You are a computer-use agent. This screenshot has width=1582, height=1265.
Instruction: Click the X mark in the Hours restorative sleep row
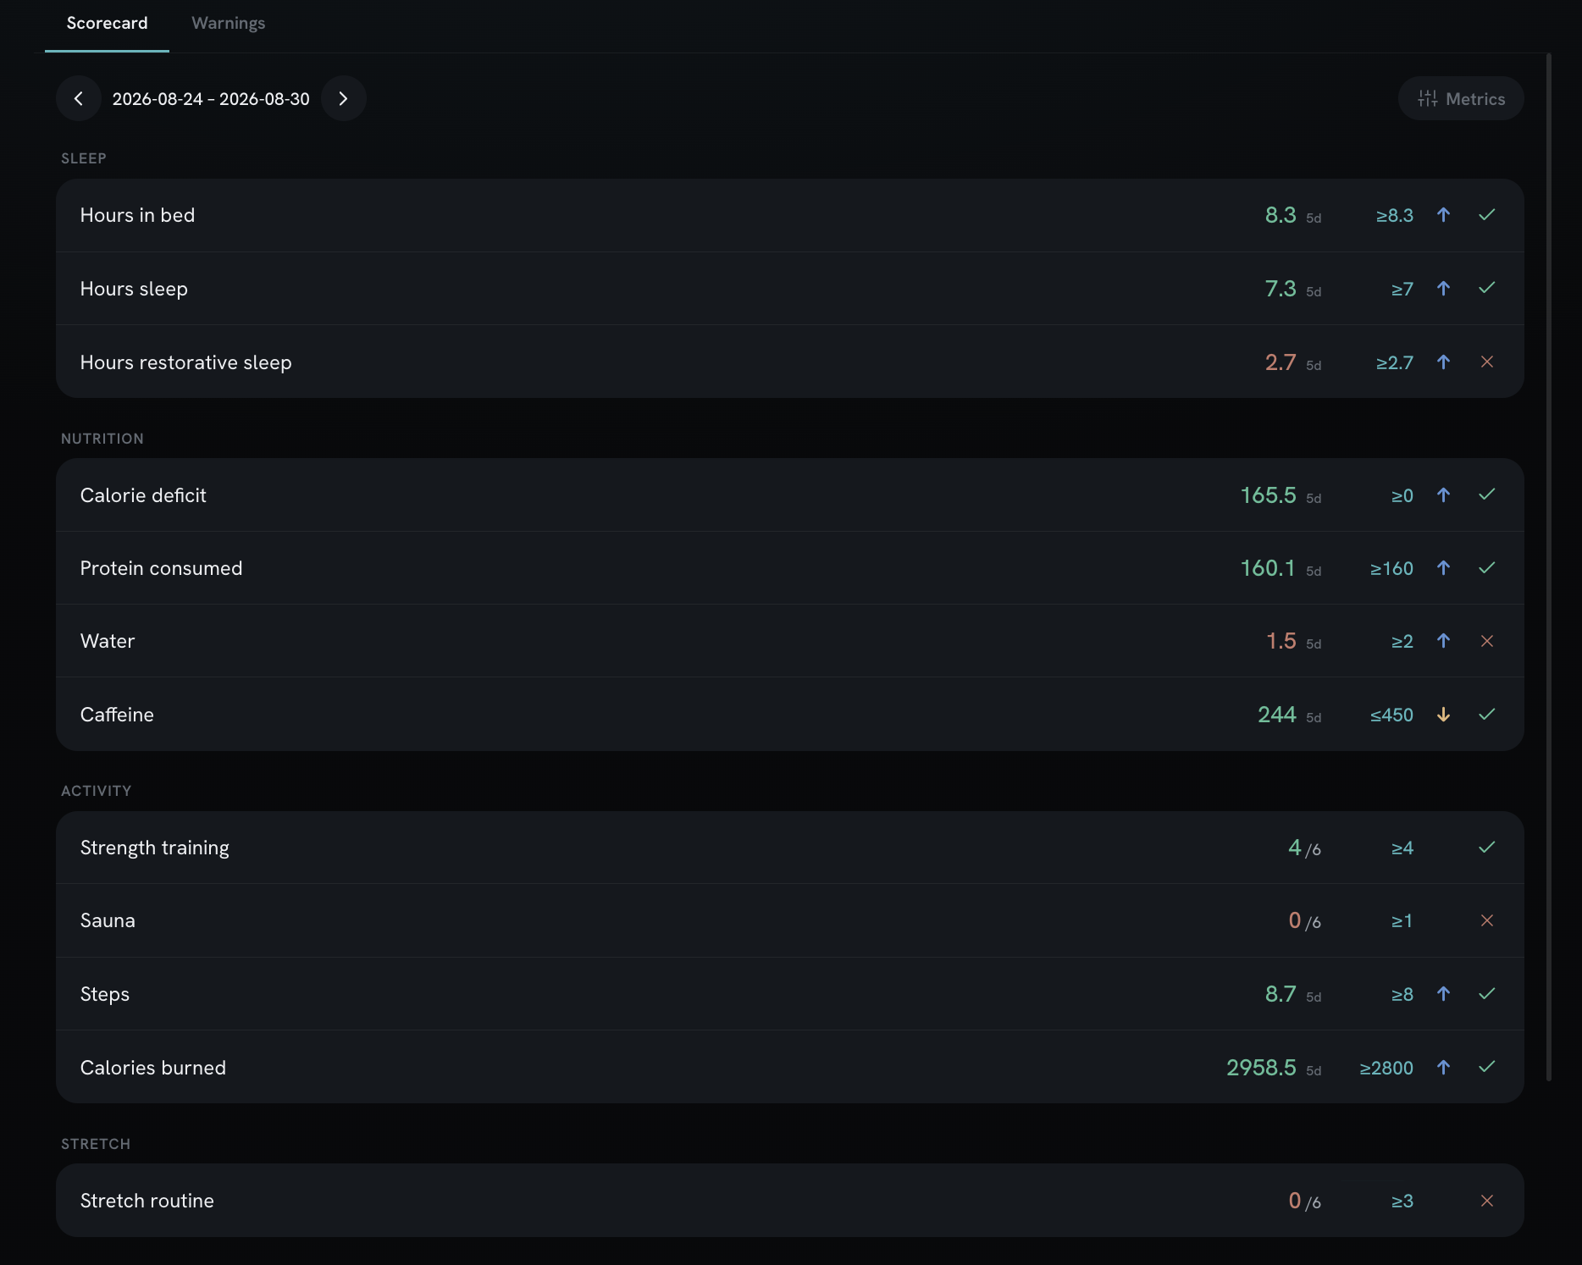pyautogui.click(x=1486, y=362)
